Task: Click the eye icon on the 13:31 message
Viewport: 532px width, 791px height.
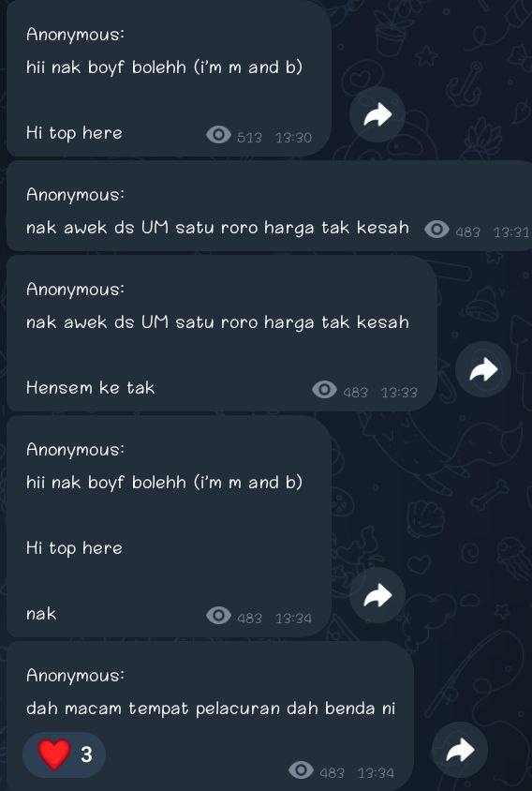Action: (436, 230)
